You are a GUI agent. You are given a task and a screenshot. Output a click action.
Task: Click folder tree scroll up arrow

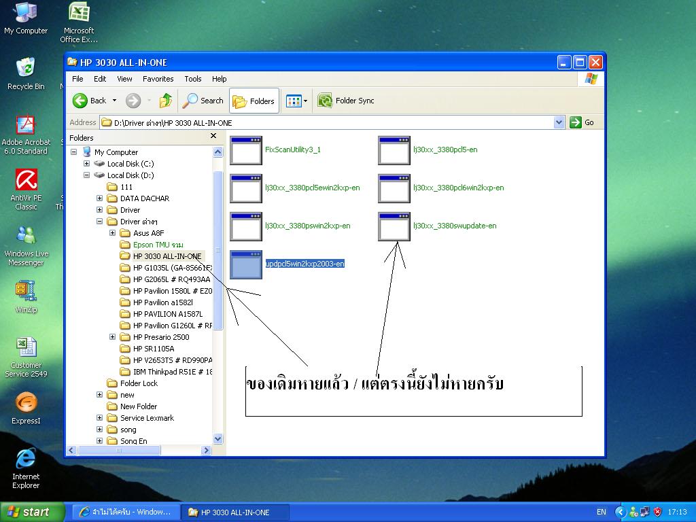(x=218, y=152)
